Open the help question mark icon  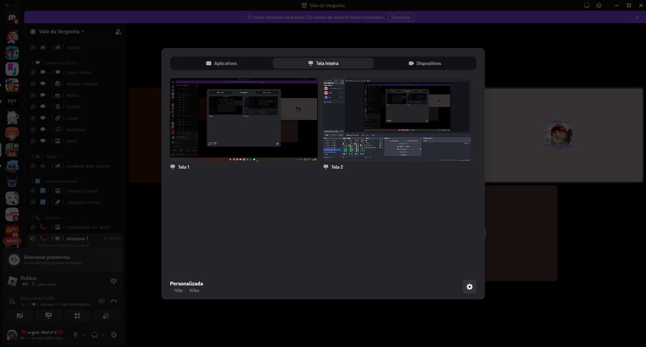tap(599, 5)
